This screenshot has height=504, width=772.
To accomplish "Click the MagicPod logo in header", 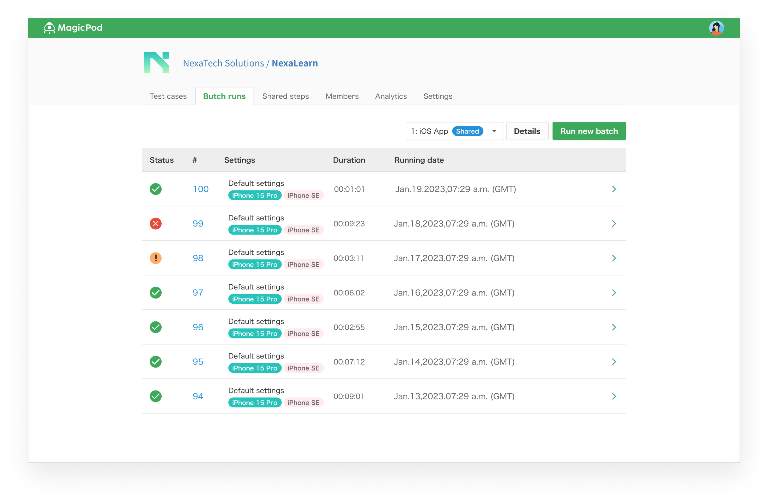I will [x=73, y=28].
